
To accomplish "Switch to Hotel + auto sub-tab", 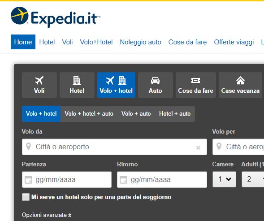I will pyautogui.click(x=175, y=114).
